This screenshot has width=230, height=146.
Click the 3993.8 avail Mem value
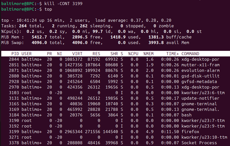(156, 43)
